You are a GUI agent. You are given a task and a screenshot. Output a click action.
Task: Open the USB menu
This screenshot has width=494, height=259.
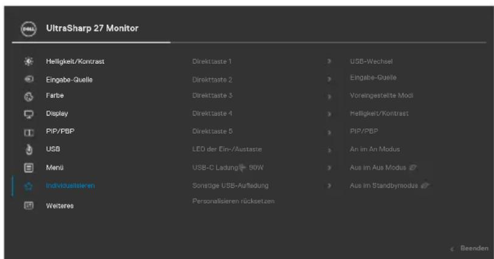53,149
